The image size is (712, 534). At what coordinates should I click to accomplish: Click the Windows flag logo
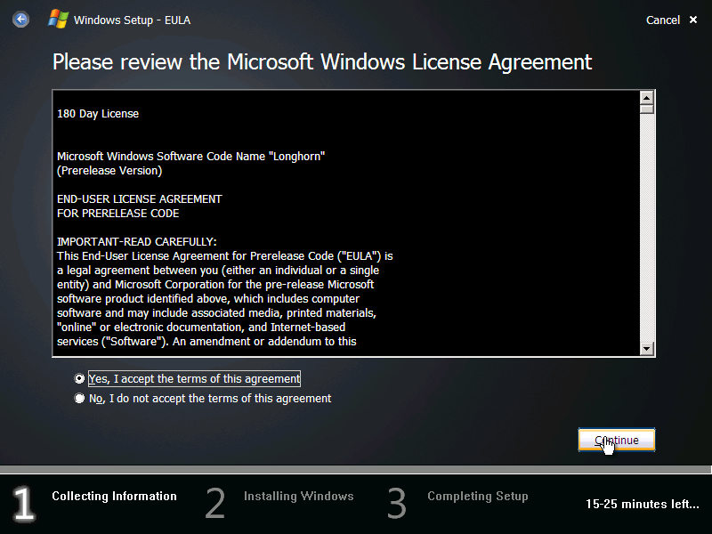click(59, 19)
